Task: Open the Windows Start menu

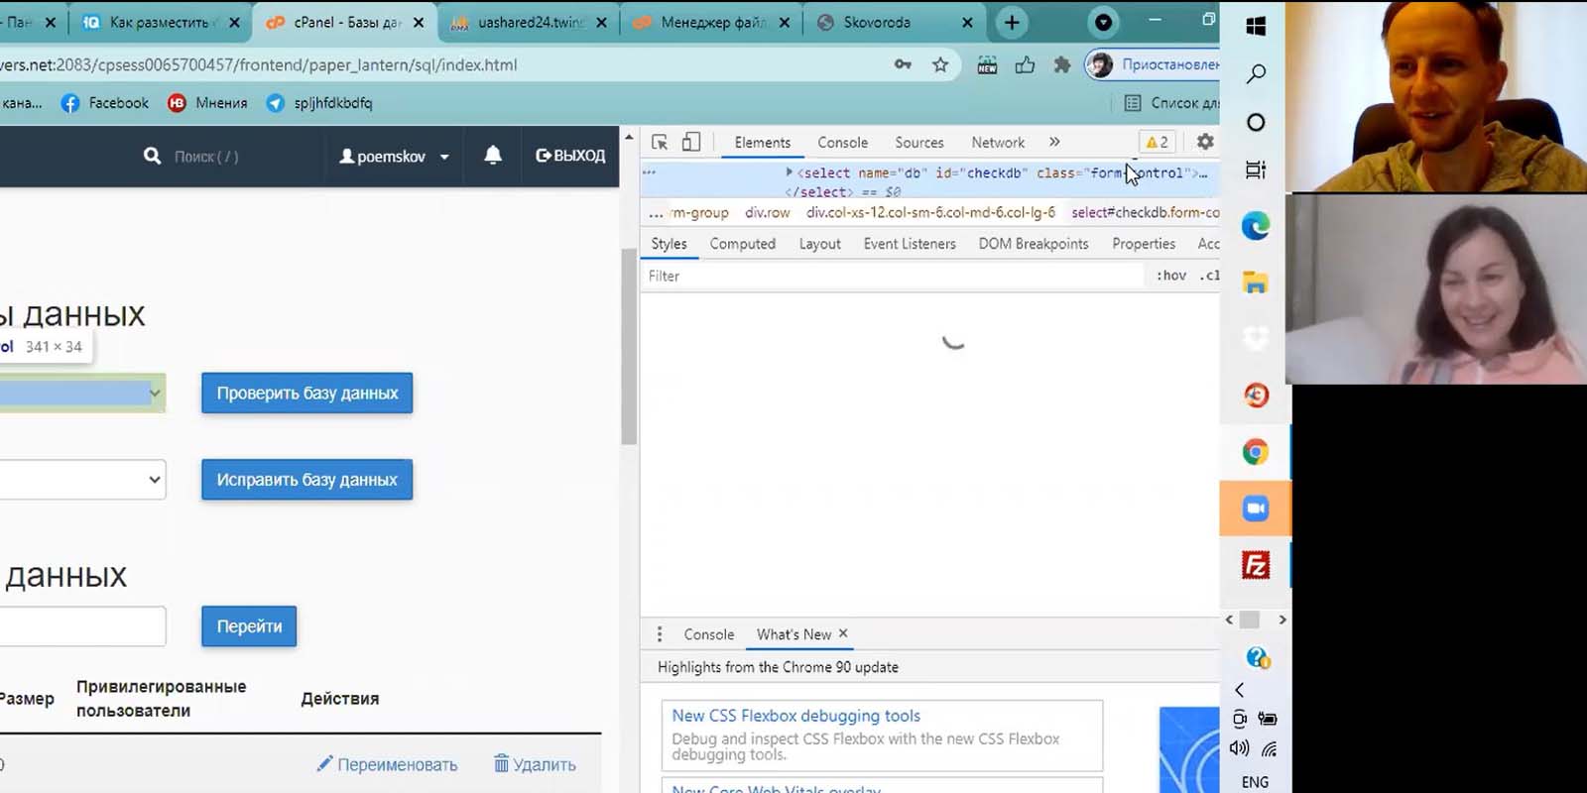Action: [x=1256, y=26]
